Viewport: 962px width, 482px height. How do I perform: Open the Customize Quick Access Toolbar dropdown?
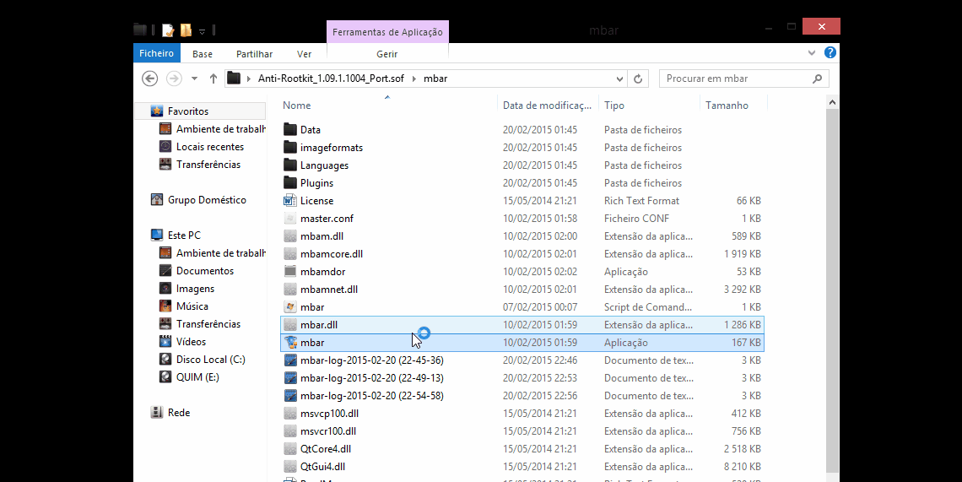click(x=203, y=31)
